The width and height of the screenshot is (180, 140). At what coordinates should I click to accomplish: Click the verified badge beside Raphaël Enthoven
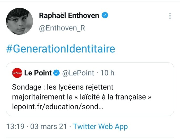[x=105, y=15]
